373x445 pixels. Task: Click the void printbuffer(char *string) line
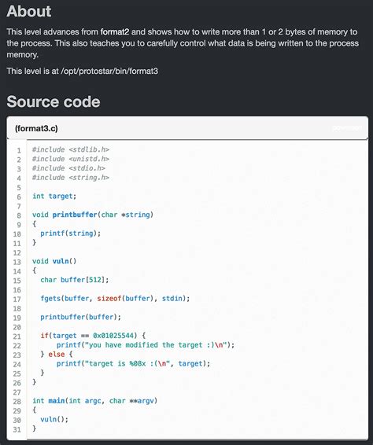(93, 215)
